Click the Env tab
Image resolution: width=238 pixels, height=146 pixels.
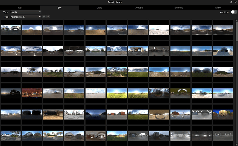click(59, 7)
